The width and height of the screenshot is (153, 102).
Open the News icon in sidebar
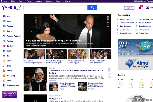pyautogui.click(x=4, y=21)
